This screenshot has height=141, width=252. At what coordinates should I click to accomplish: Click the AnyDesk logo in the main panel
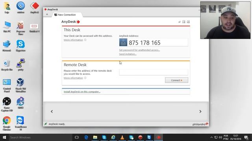(x=70, y=22)
